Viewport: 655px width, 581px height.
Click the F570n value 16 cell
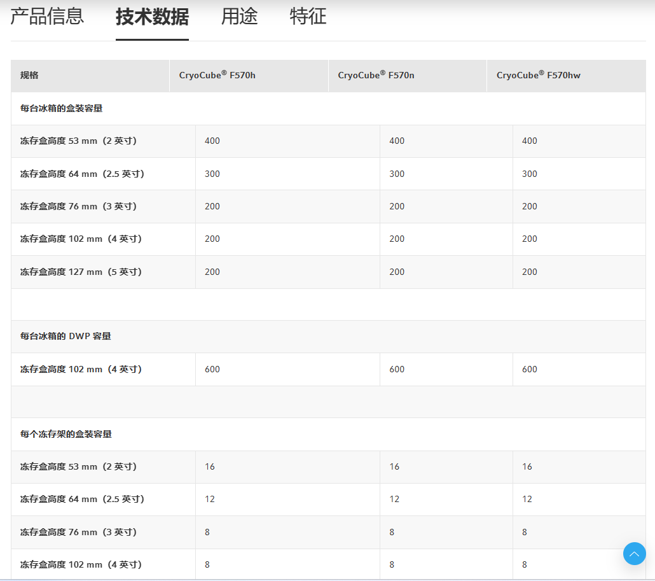pos(446,466)
